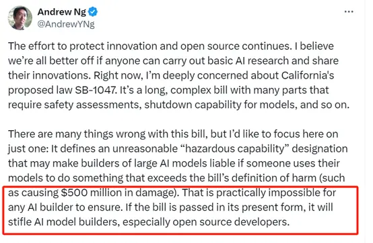Image resolution: width=373 pixels, height=243 pixels.
Task: Click the word SB-1047 in the post
Action: [x=96, y=90]
